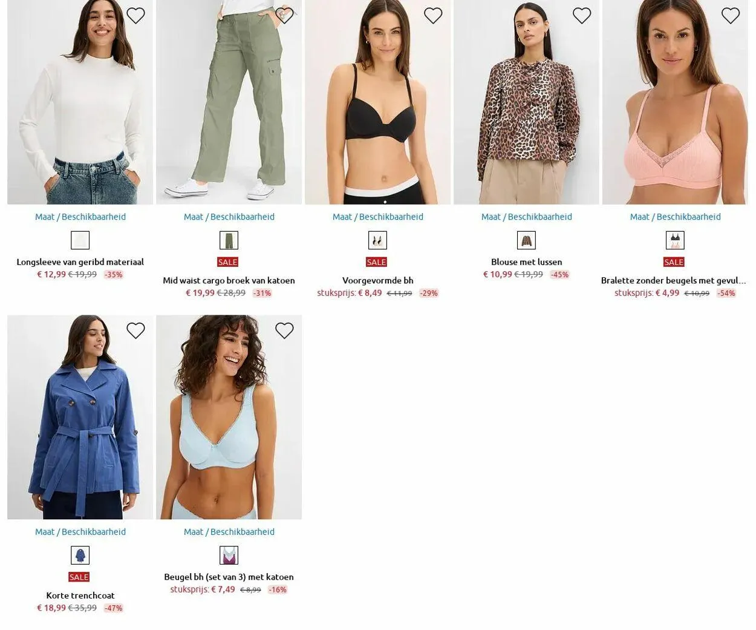Open Blouse met lussen product title
This screenshot has width=756, height=630.
click(x=527, y=262)
